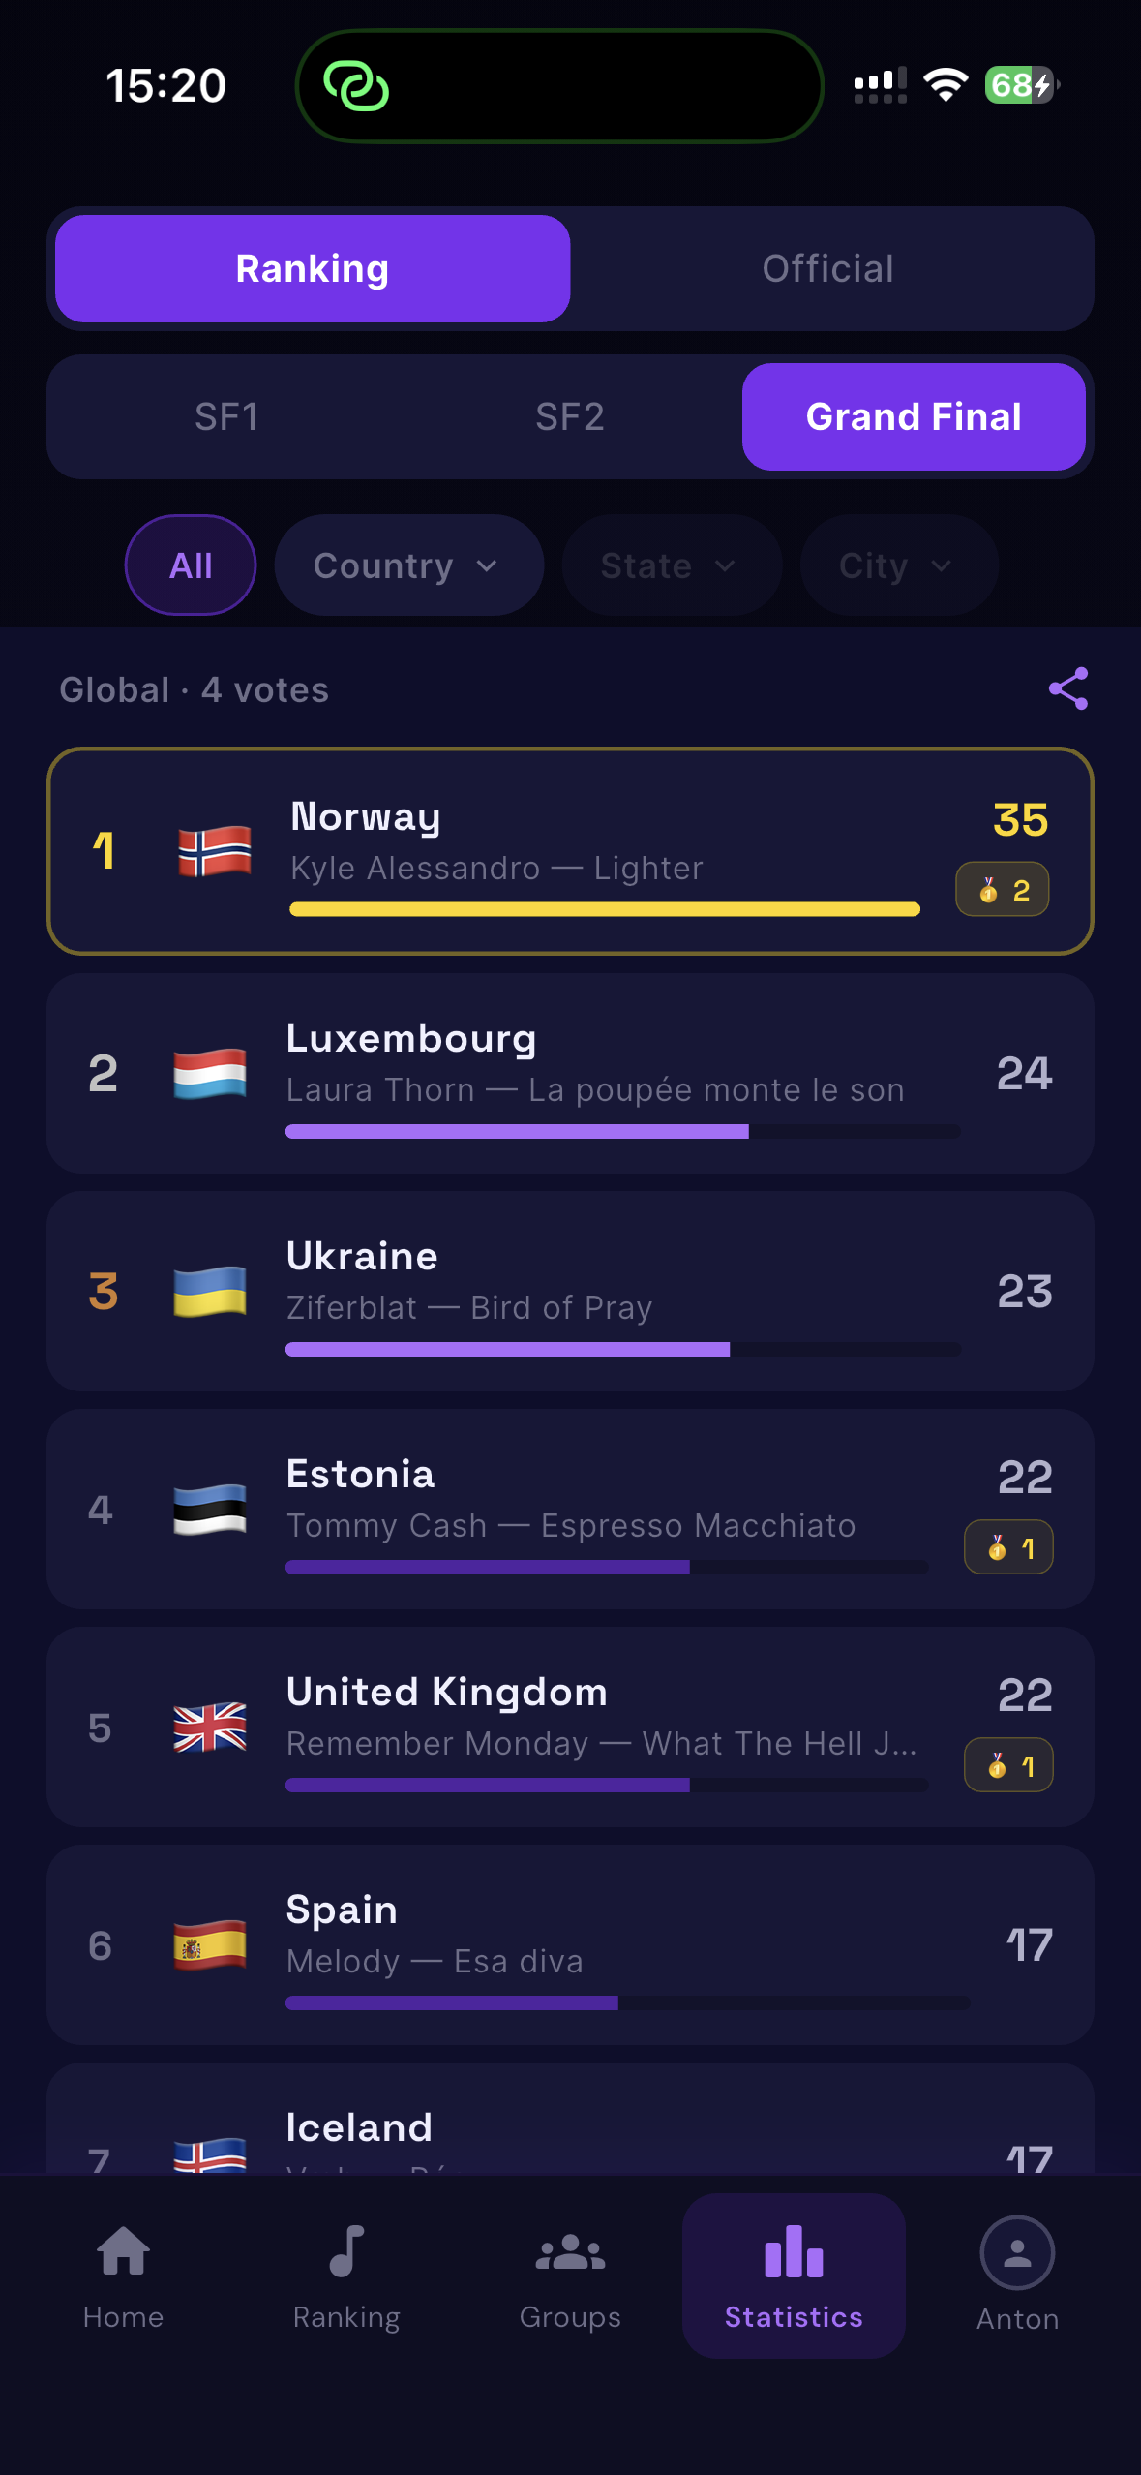Expand the Country filter dropdown
Screen dimensions: 1141x2475
(x=408, y=565)
